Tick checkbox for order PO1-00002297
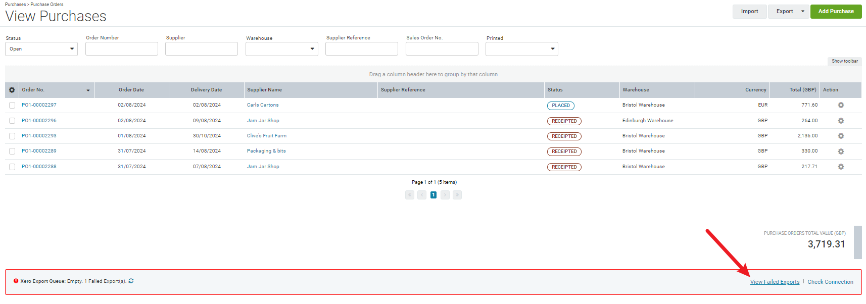 pos(12,105)
